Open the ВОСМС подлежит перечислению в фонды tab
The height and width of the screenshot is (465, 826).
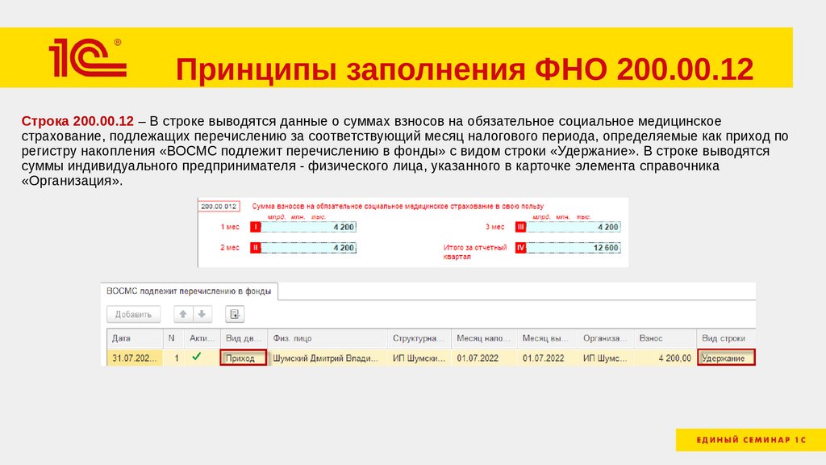click(x=189, y=291)
